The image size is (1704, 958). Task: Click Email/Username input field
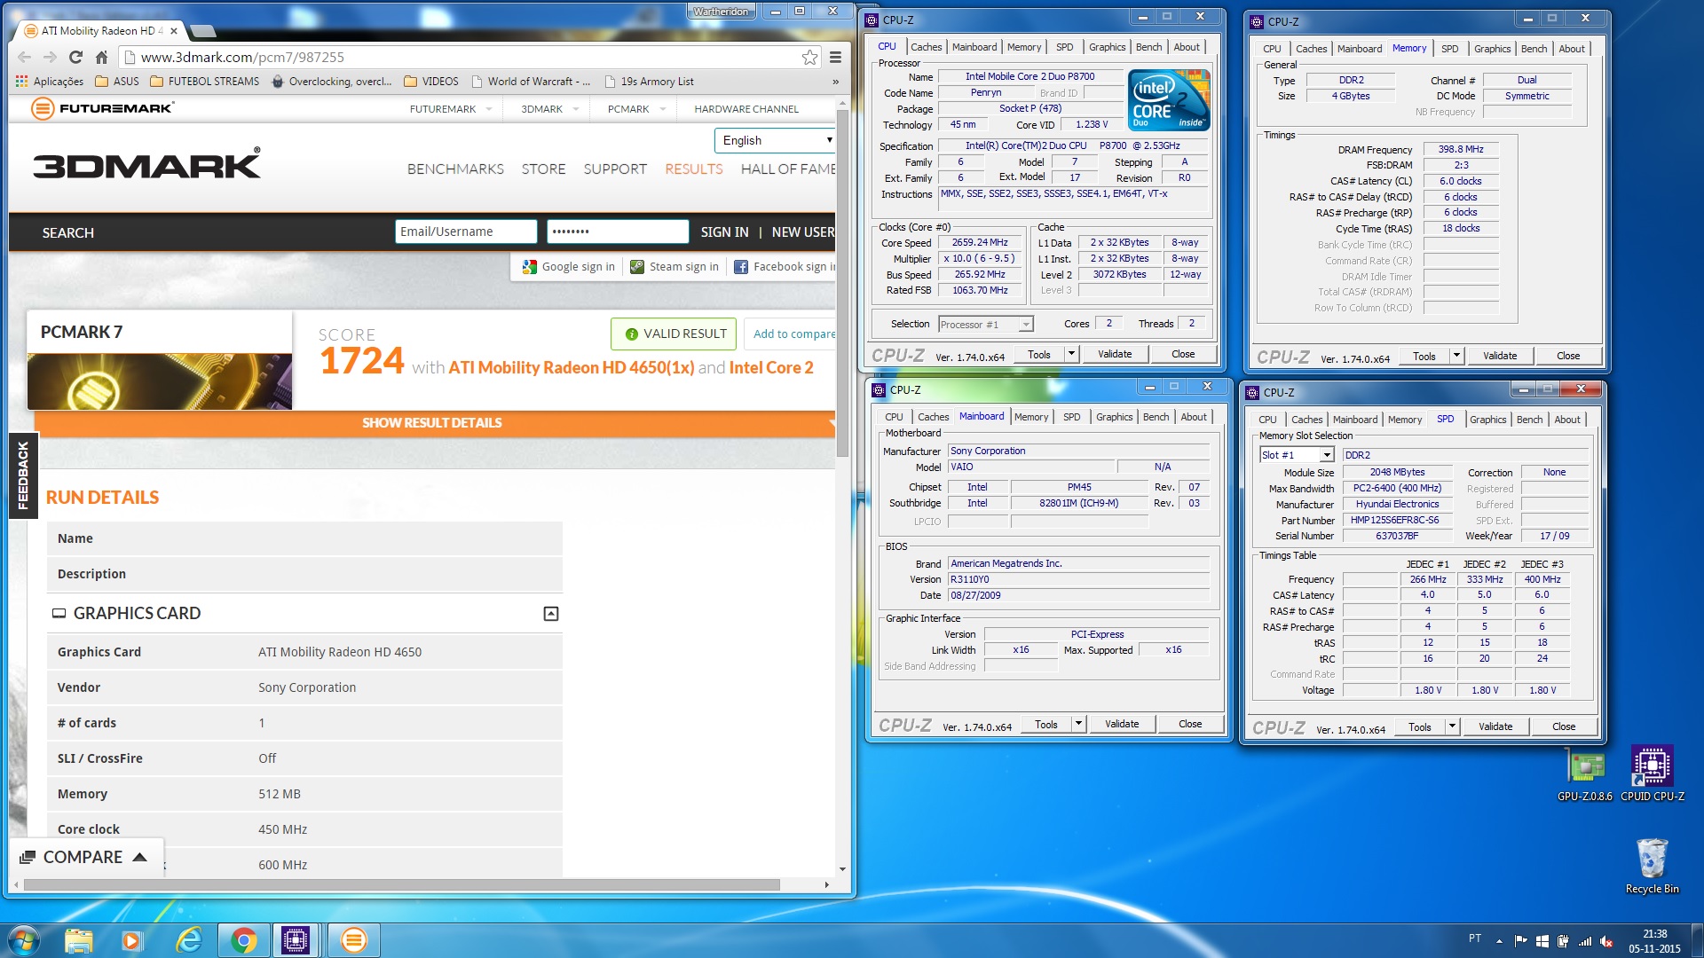[465, 232]
